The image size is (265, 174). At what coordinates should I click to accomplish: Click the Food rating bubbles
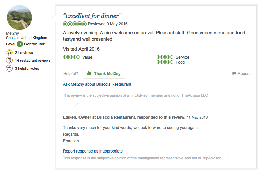click(165, 62)
